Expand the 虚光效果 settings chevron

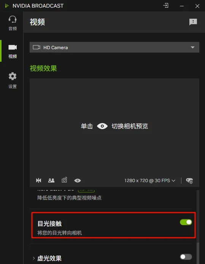click(34, 258)
